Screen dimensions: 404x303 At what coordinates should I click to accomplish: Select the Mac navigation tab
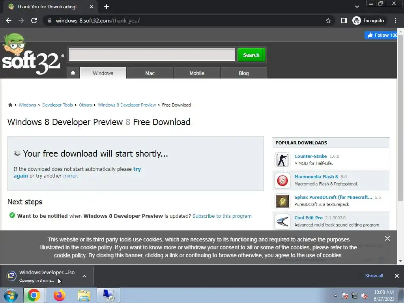coord(150,73)
